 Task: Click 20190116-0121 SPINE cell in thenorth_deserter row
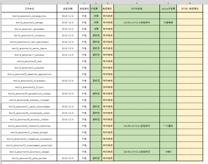point(137,126)
